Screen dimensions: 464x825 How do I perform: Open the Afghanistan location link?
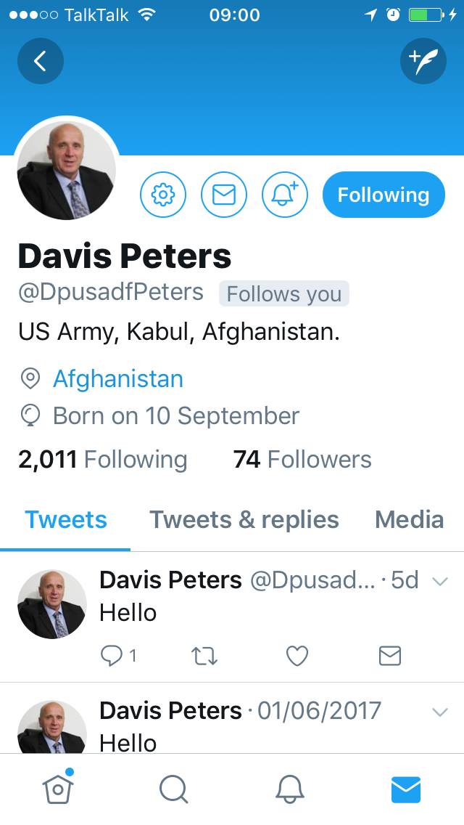coord(118,379)
